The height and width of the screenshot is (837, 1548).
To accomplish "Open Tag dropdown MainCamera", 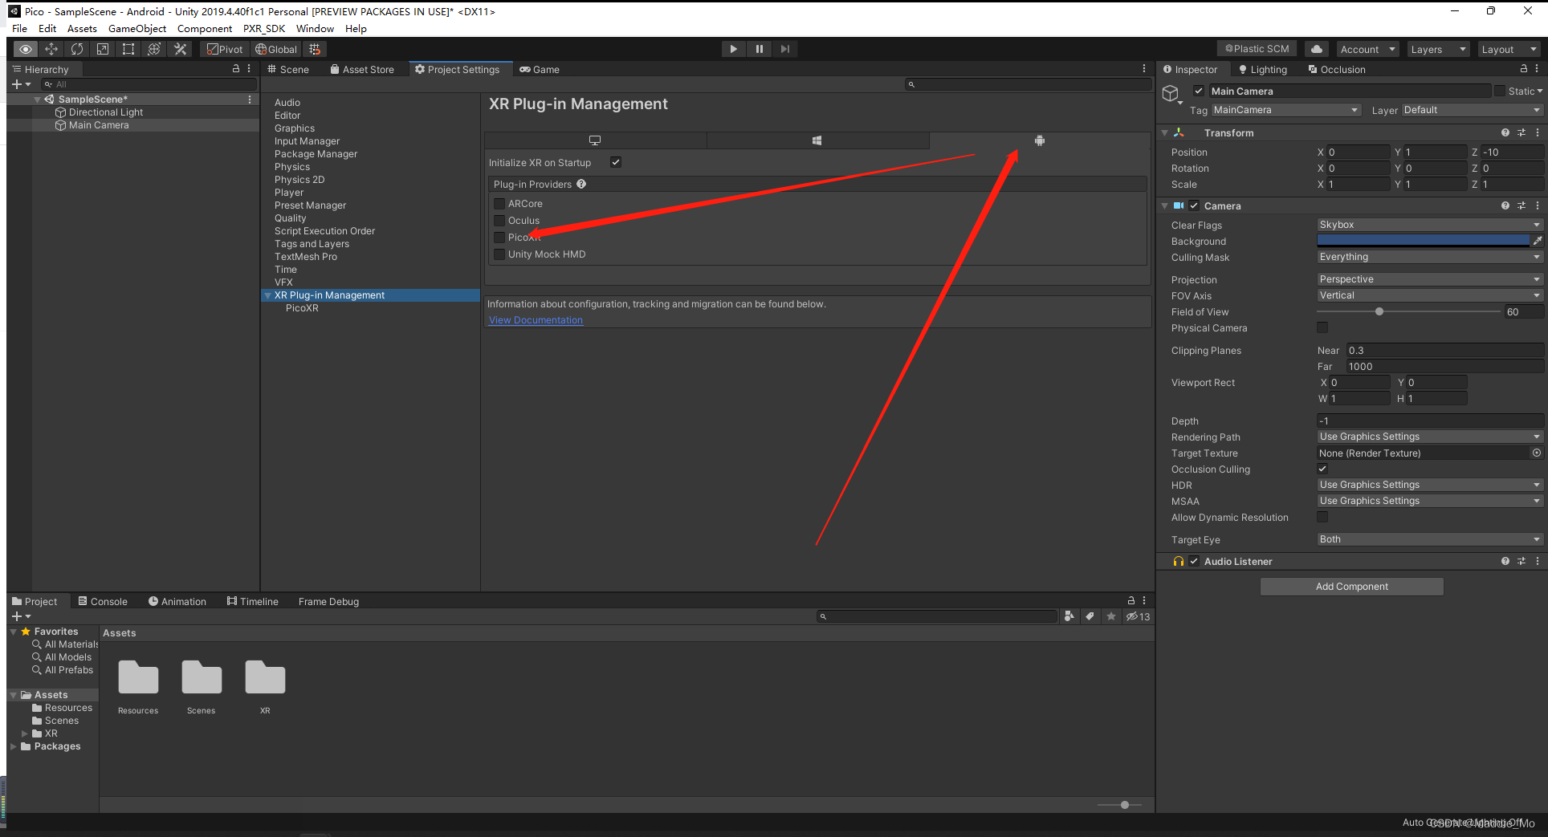I will [1286, 110].
